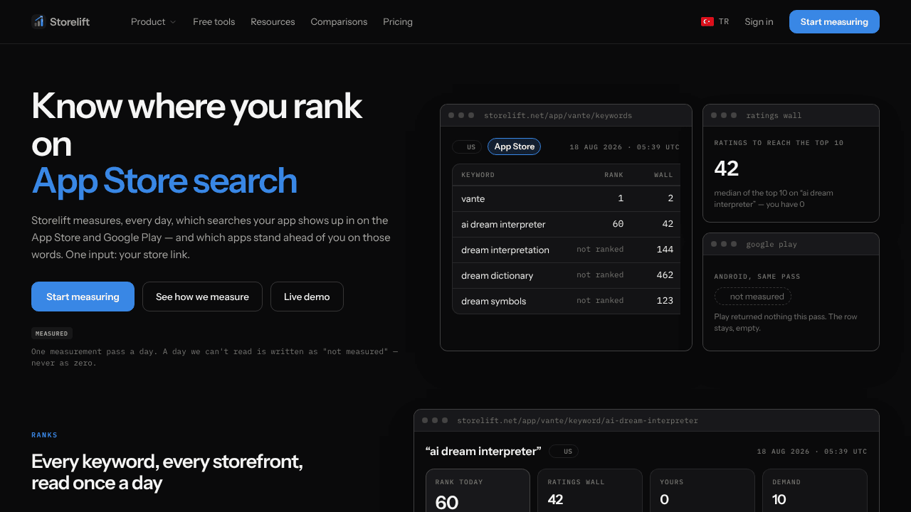This screenshot has height=512, width=911.
Task: Click the "ANDROID, SAME PASS" label
Action: (757, 277)
